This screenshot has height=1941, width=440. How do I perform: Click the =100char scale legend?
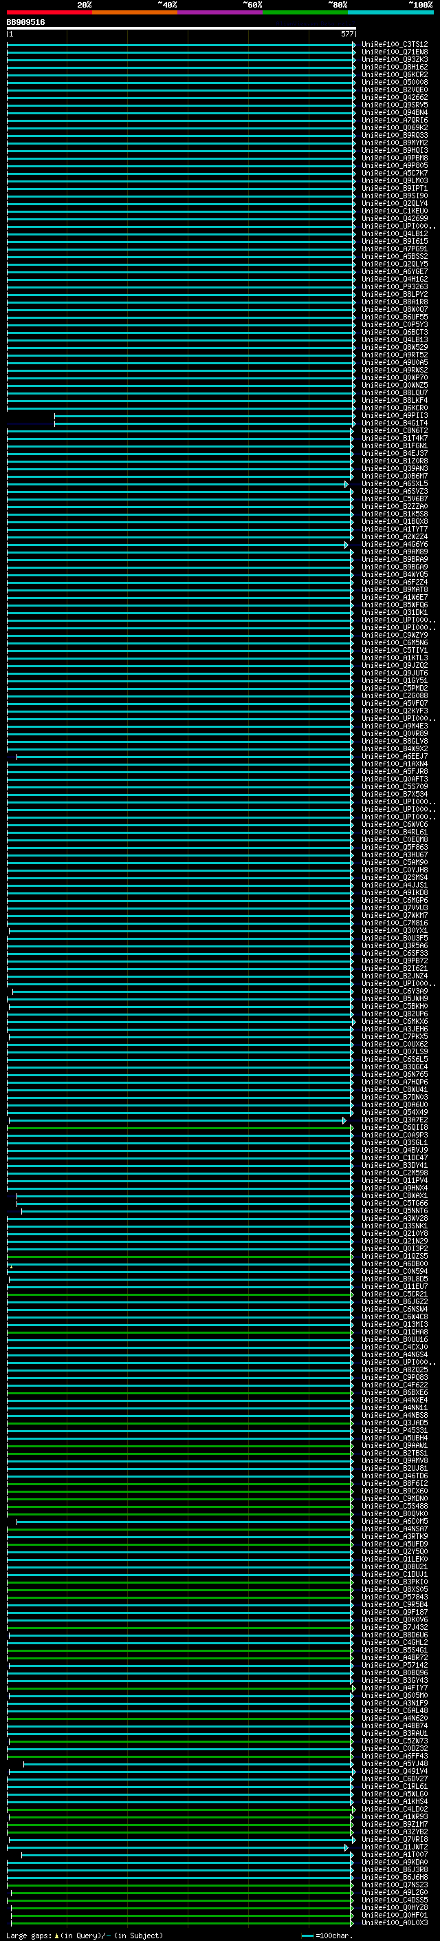click(x=327, y=1935)
